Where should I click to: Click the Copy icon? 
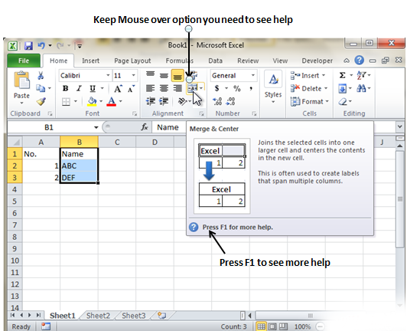41,88
